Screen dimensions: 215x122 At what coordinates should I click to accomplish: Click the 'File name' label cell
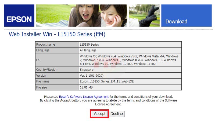click(57, 82)
